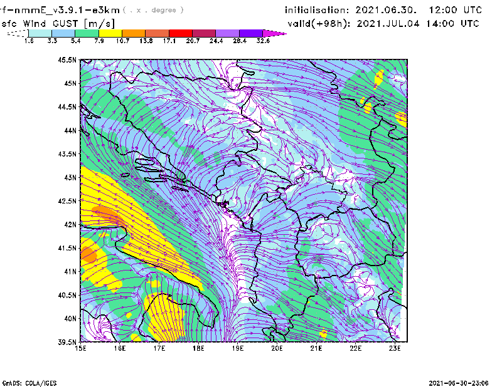
Task: Click legend value '1.6'
Action: click(29, 41)
